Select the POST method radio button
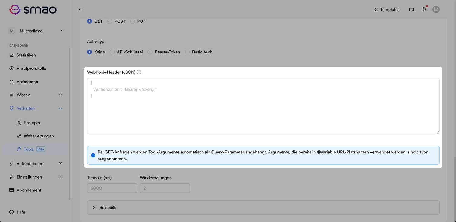 (x=110, y=21)
